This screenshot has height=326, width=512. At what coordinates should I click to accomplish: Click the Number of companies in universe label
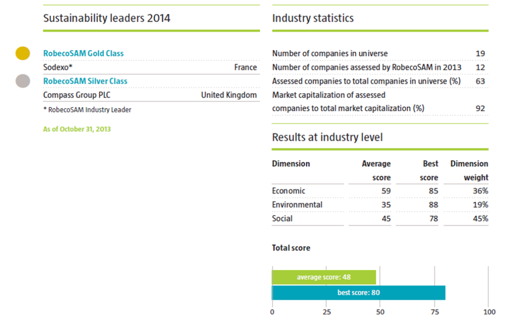coord(330,53)
